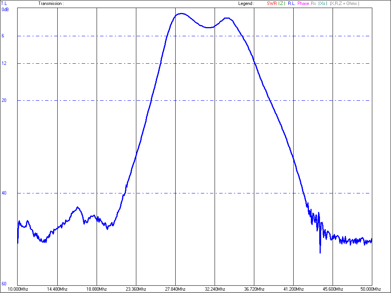Click the Transmission : title text

51,3
